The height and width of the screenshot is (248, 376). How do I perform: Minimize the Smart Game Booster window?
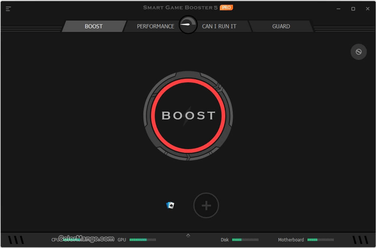339,9
